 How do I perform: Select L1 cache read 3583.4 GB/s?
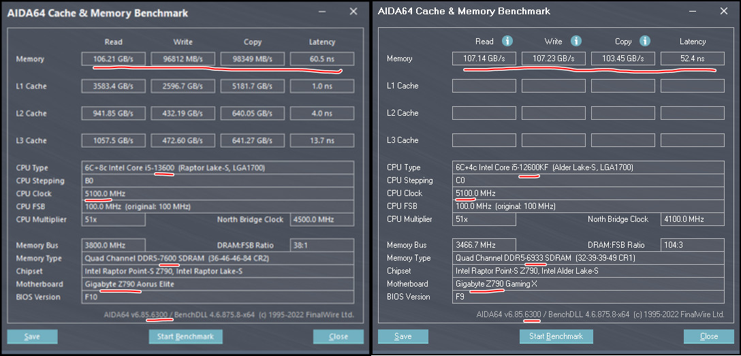pos(114,86)
